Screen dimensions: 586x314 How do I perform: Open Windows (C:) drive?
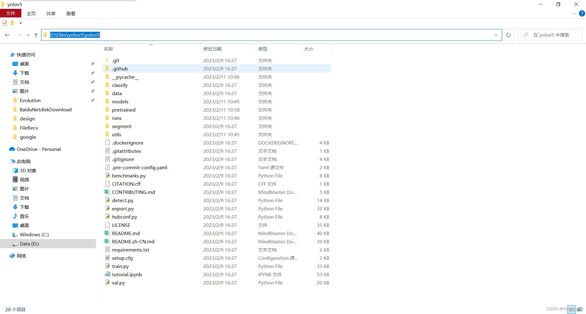34,235
